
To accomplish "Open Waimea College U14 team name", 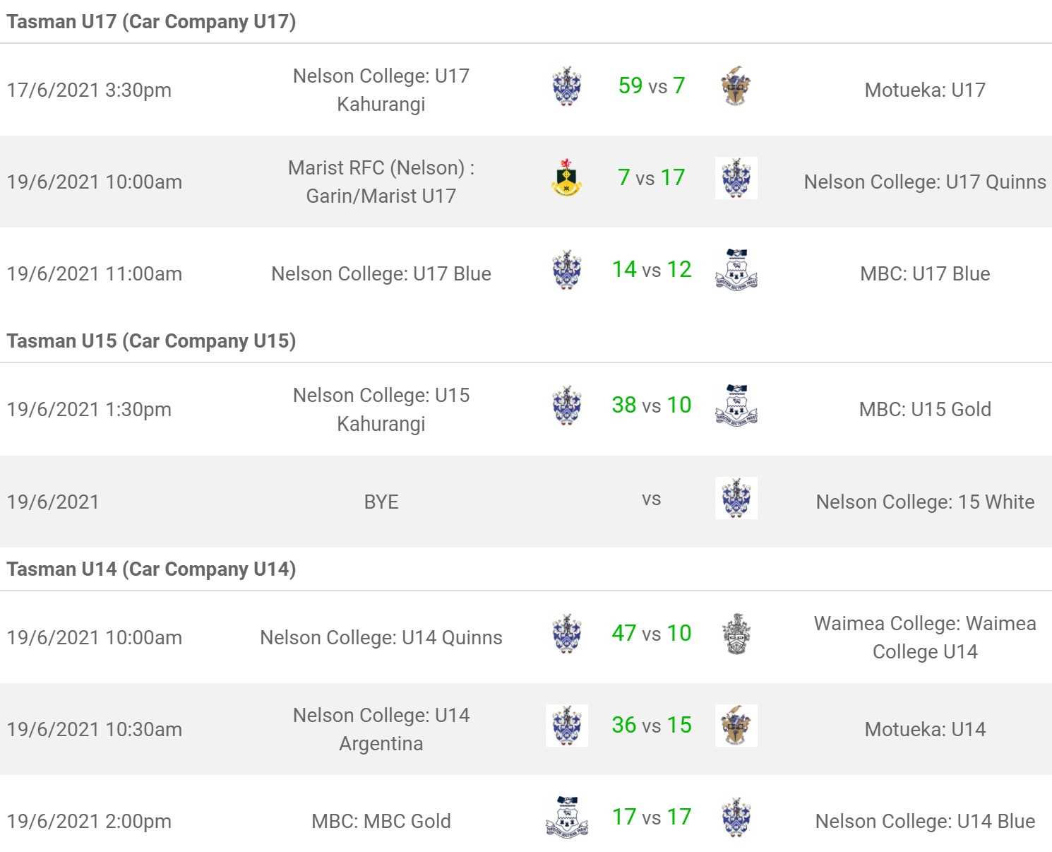I will (x=925, y=637).
